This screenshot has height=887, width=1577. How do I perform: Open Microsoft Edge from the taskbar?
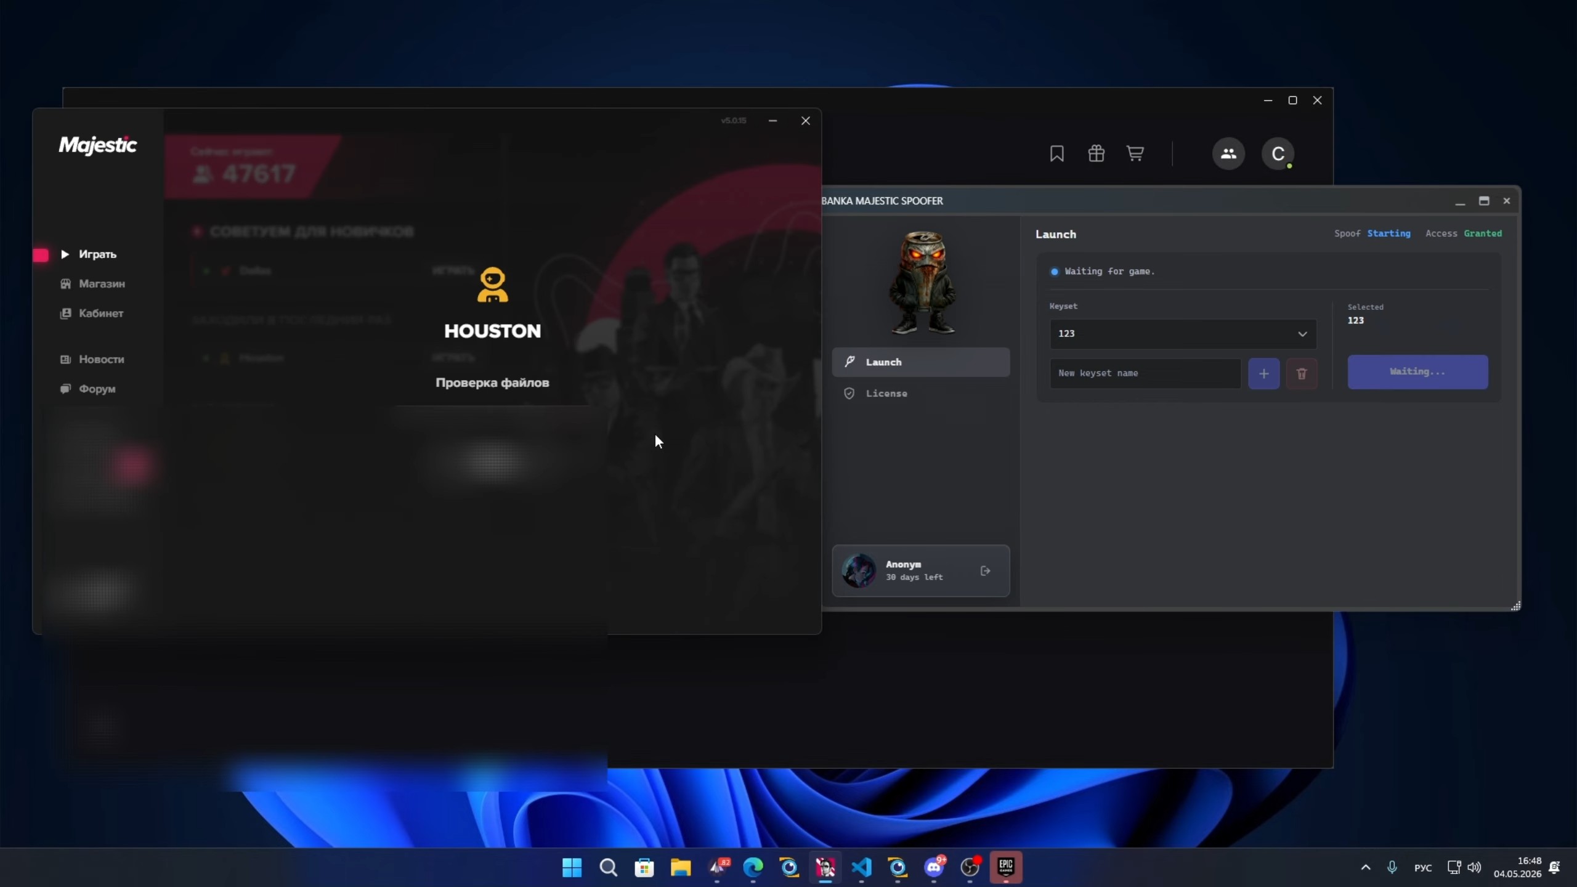[753, 867]
